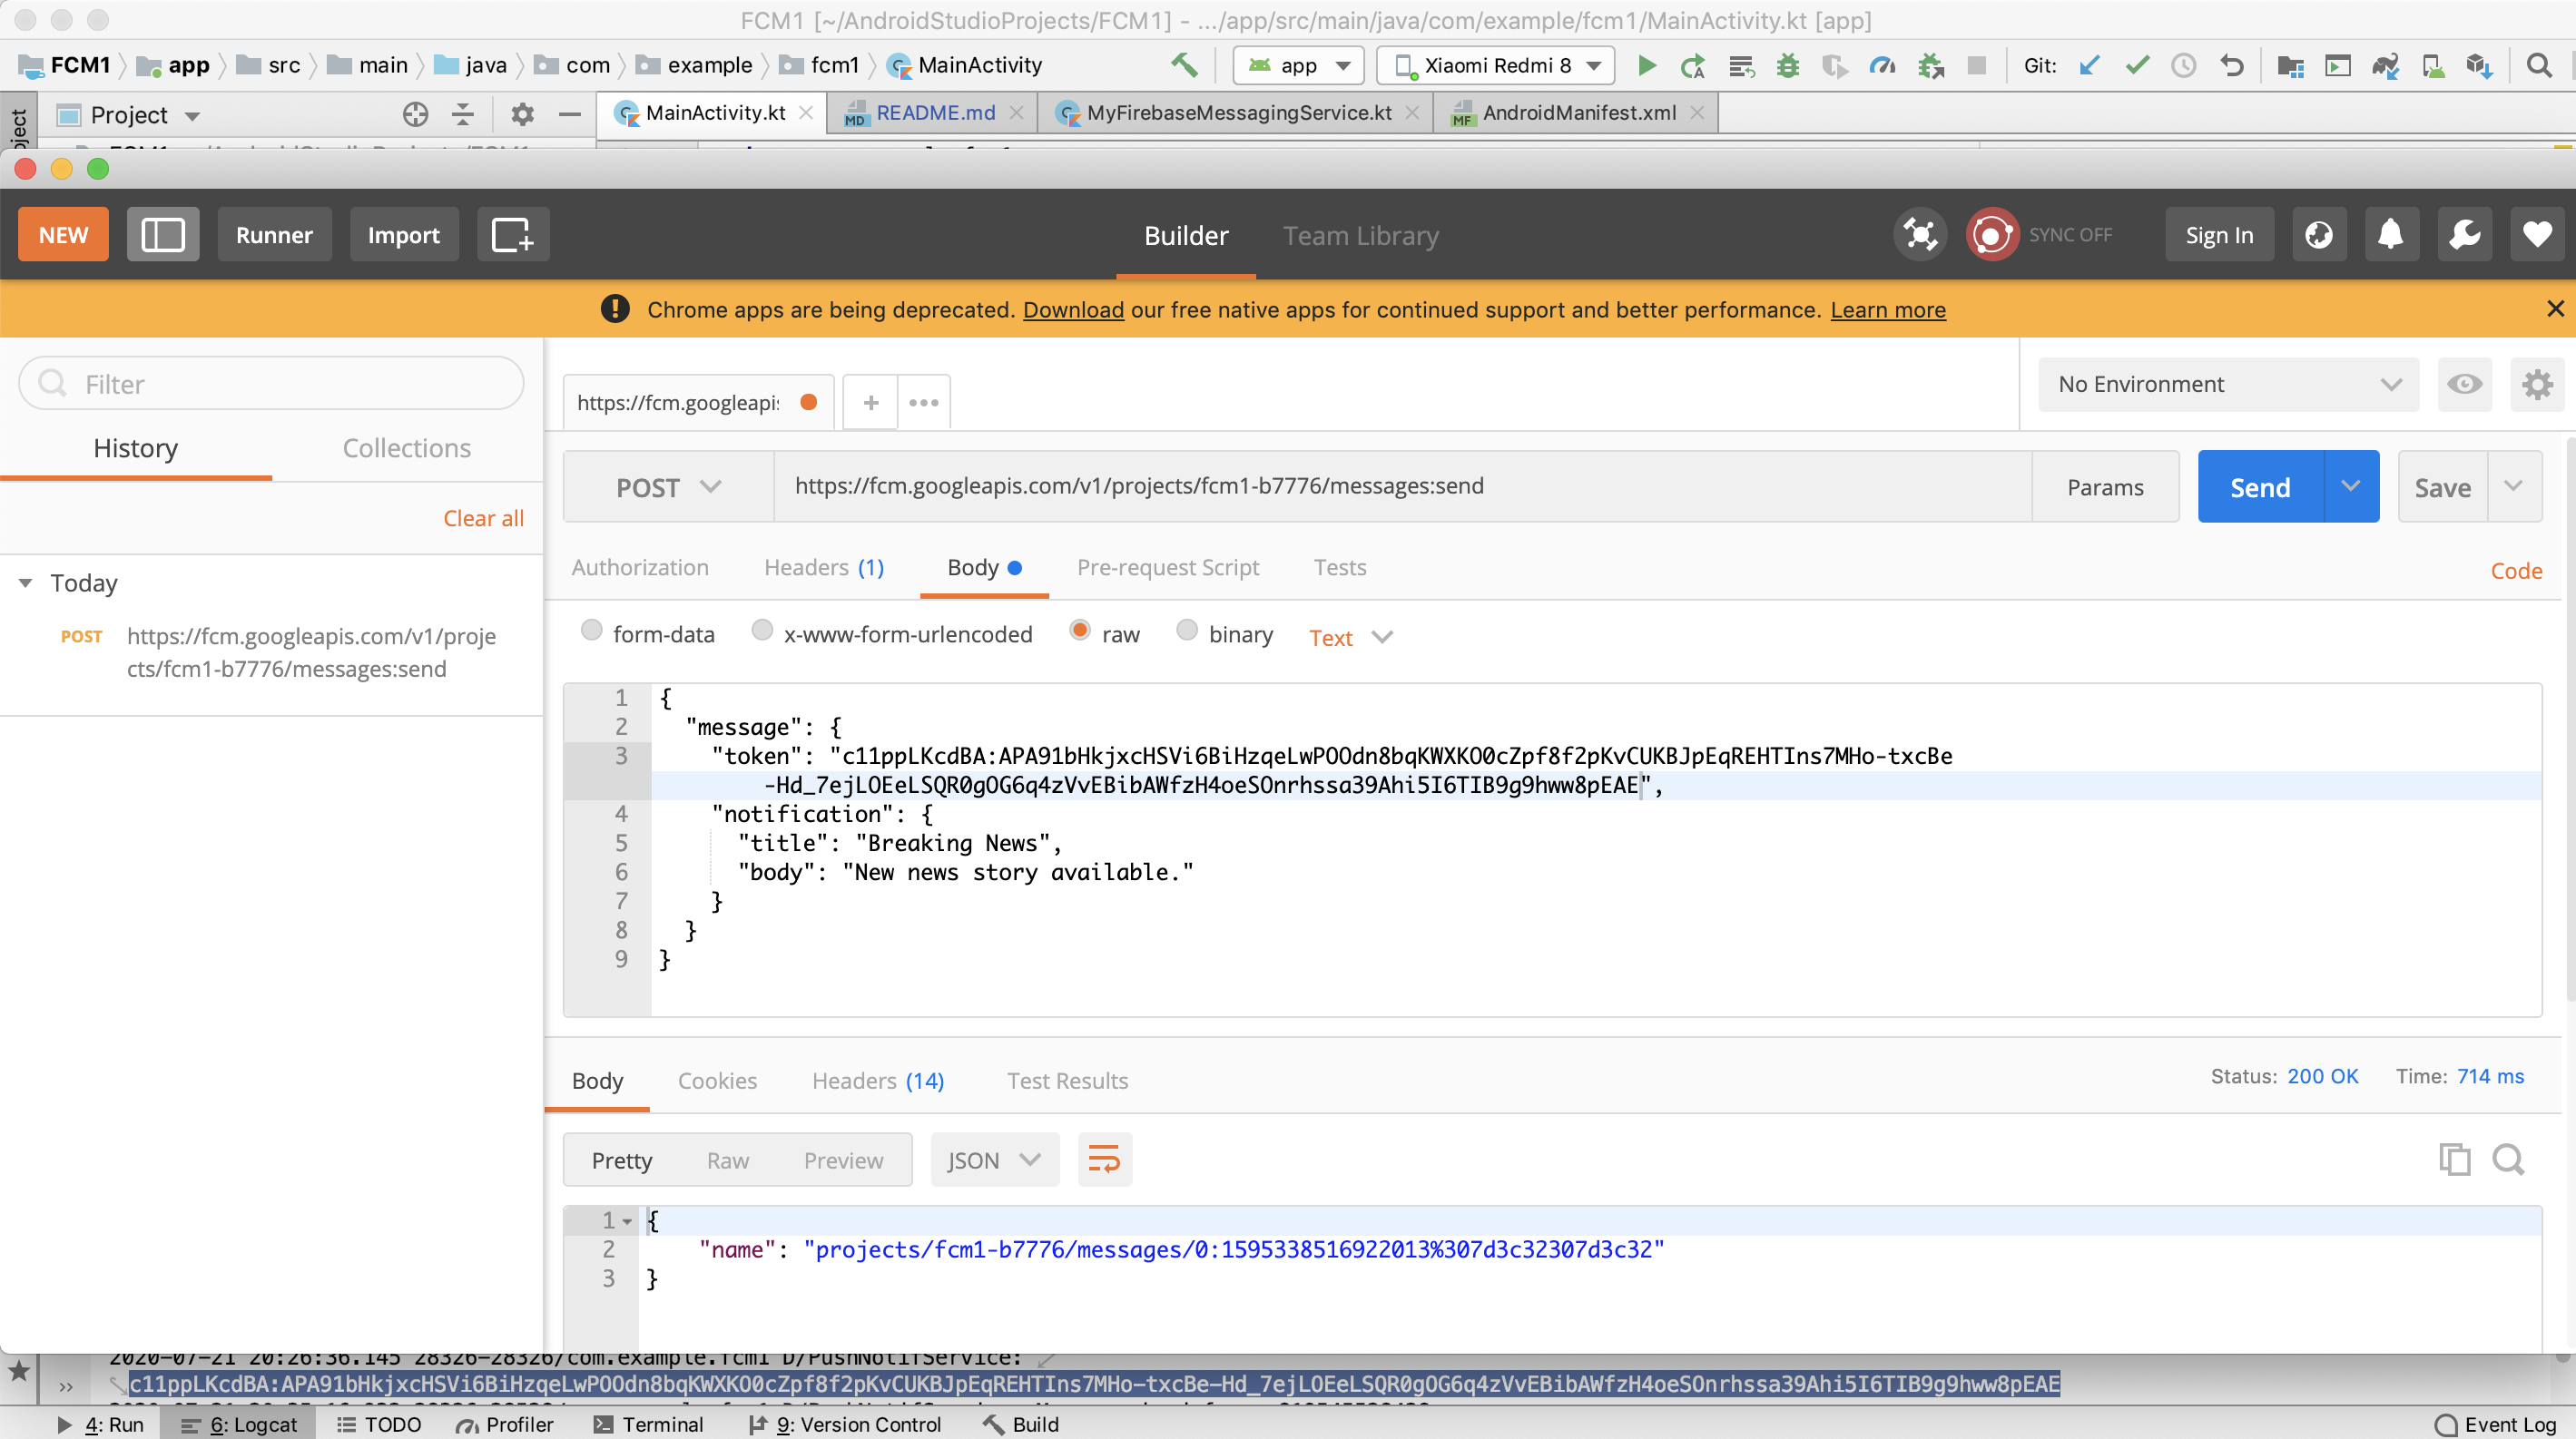
Task: Select the form-data radio button
Action: 591,631
